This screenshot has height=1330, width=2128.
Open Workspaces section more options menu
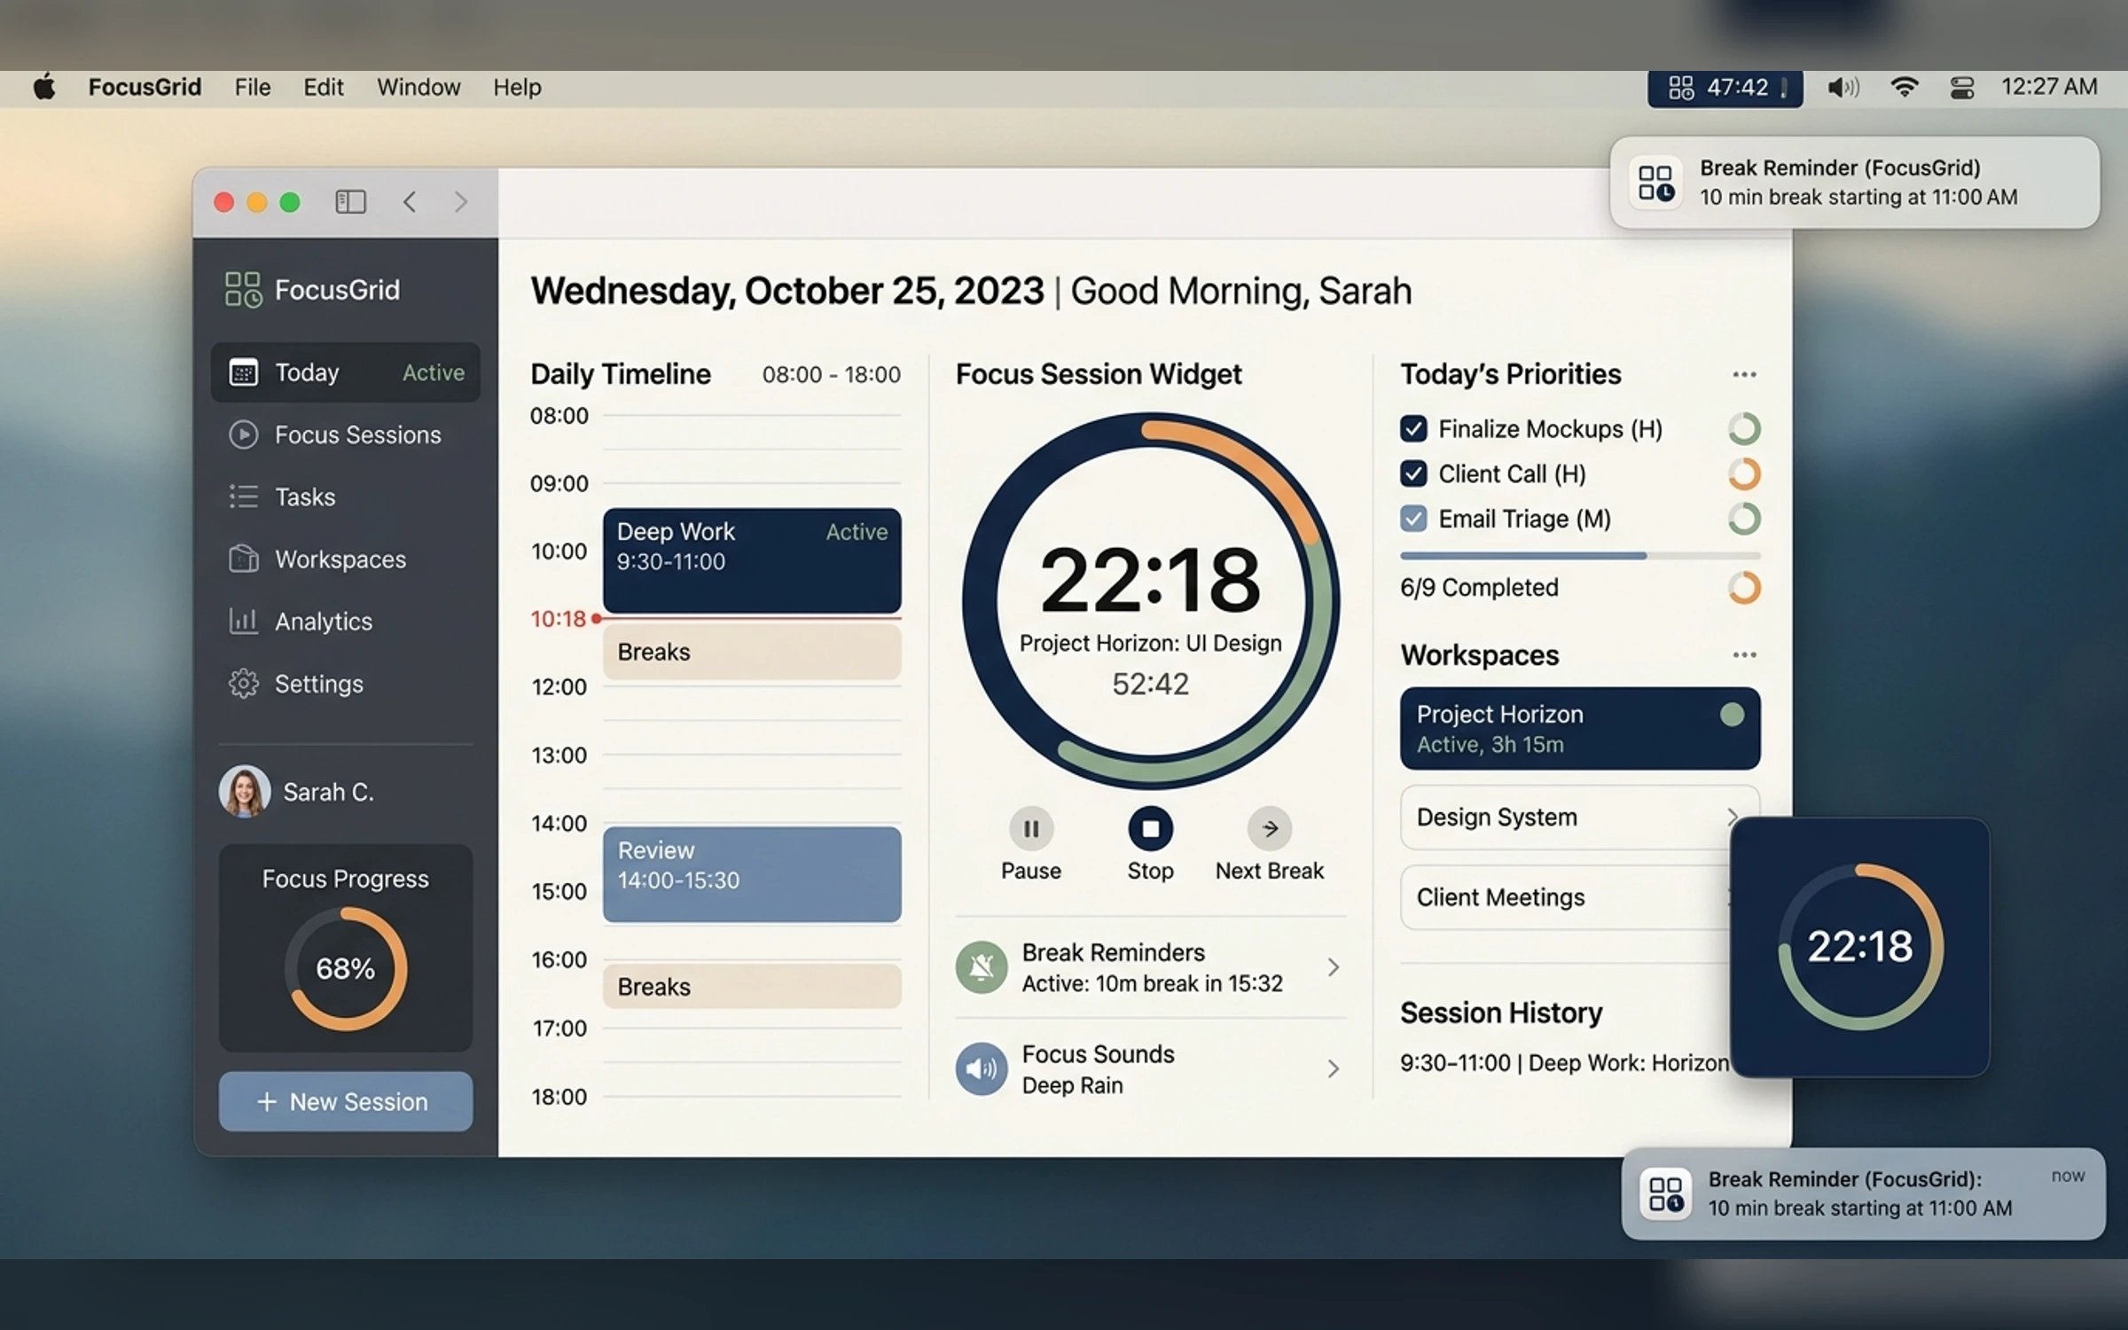coord(1744,654)
